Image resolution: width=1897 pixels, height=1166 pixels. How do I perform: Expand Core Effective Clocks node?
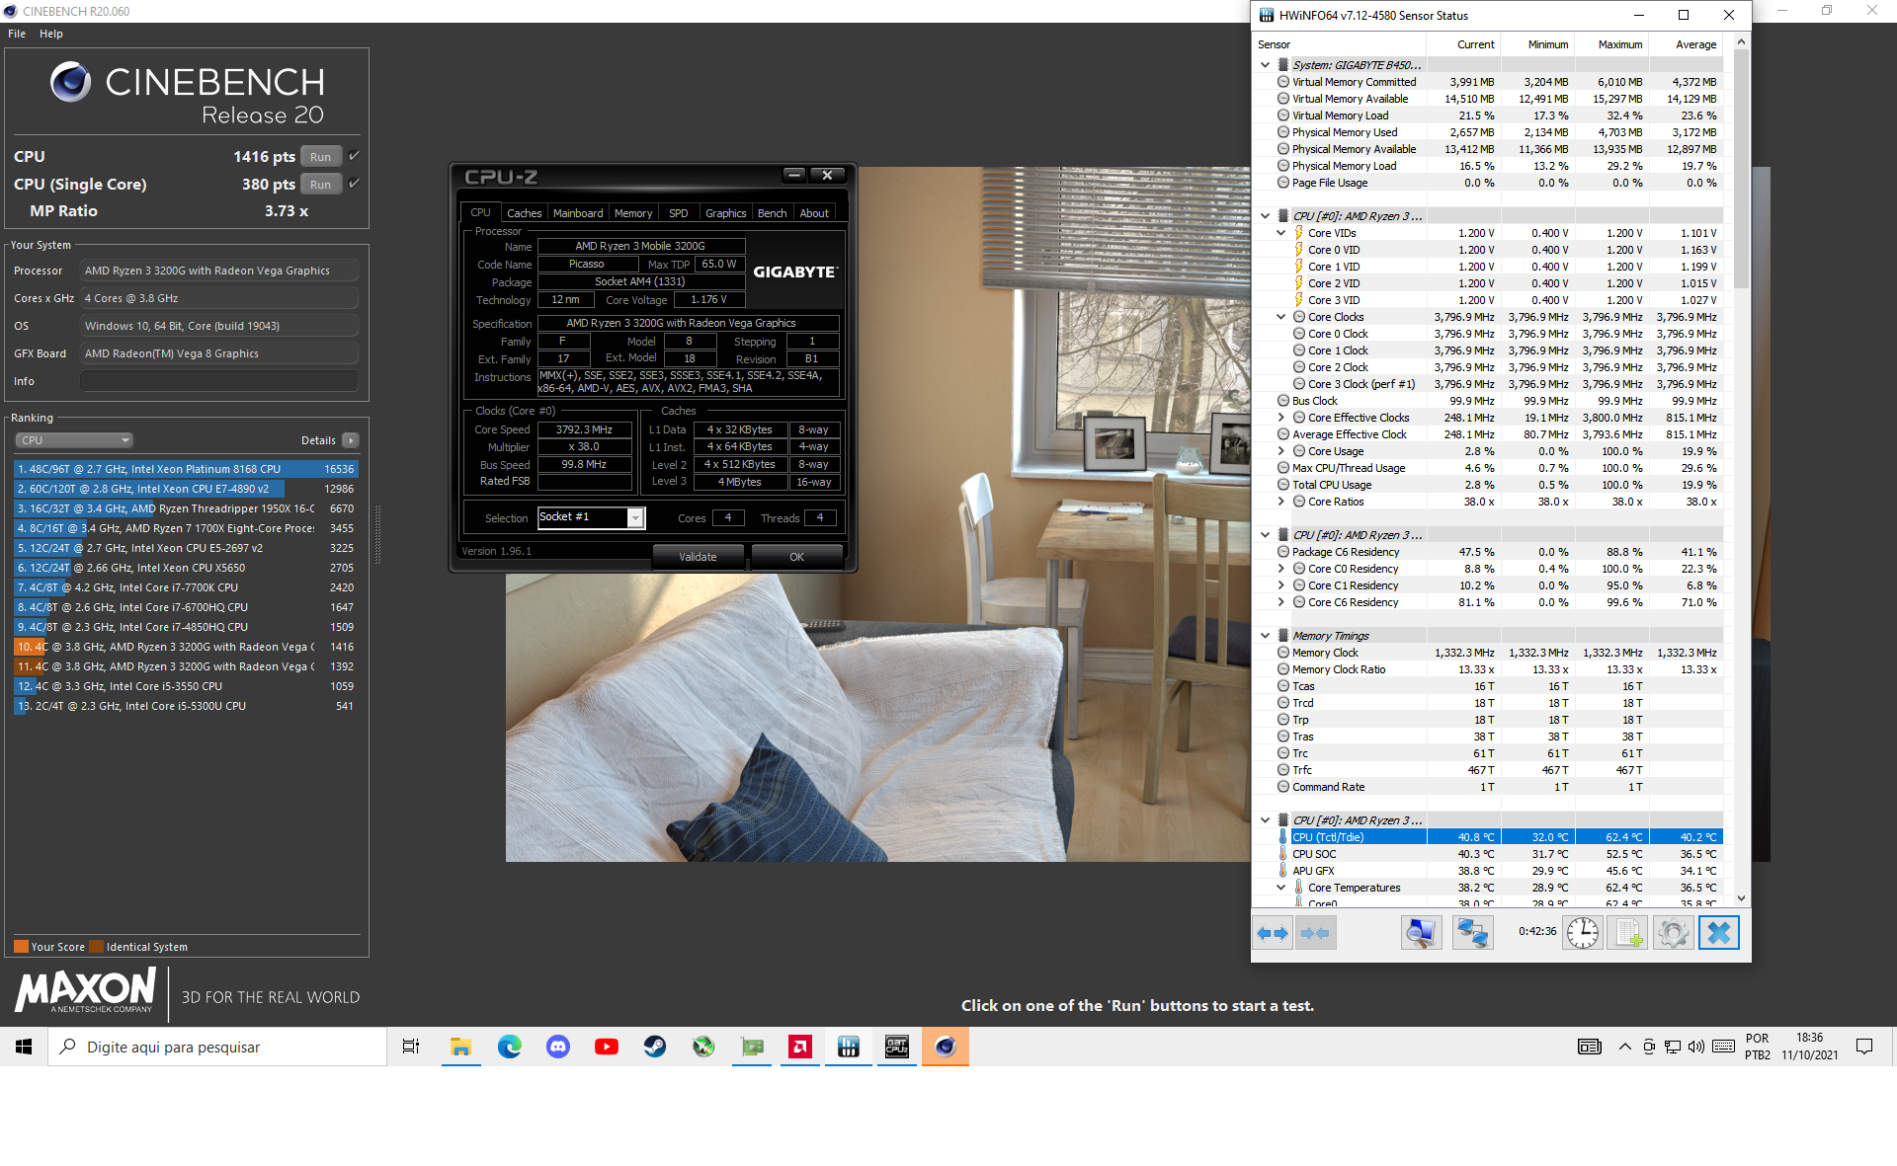tap(1281, 418)
